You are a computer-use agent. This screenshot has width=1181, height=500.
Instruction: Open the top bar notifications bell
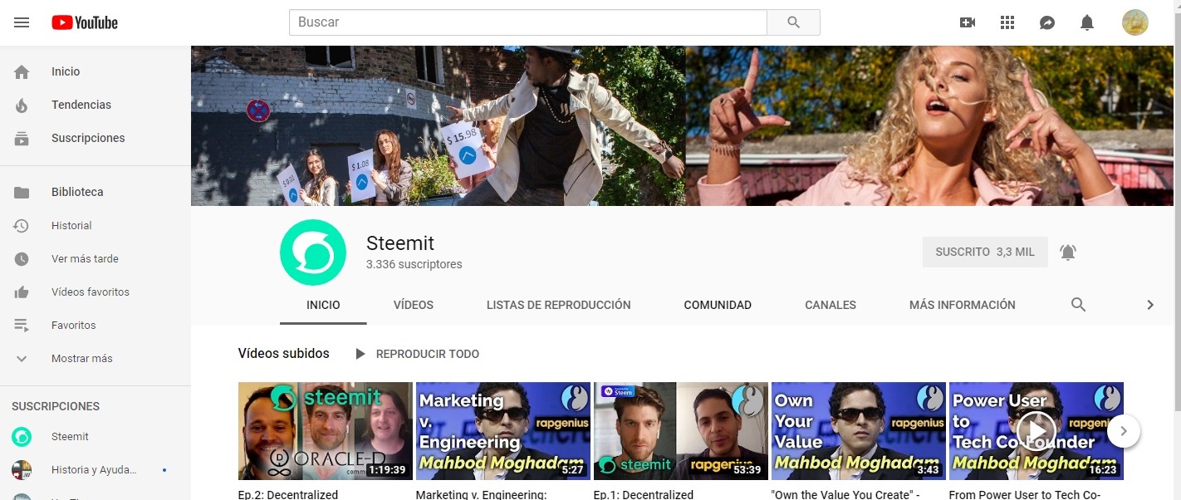point(1087,22)
